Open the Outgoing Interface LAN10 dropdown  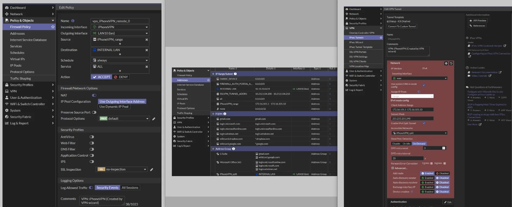point(120,33)
